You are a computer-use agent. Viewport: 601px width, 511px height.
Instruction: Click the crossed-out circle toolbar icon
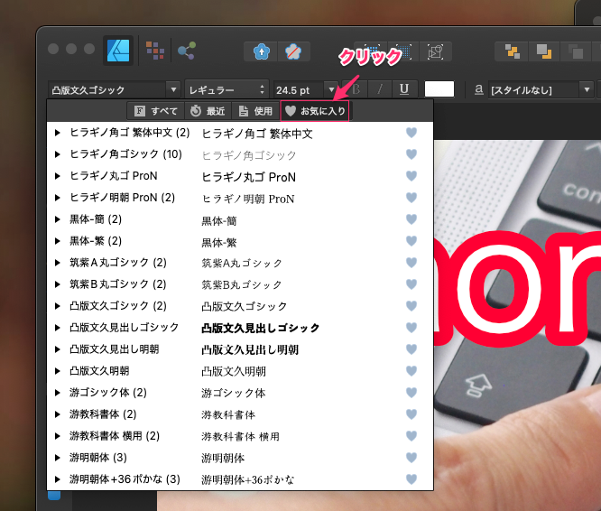[x=293, y=51]
